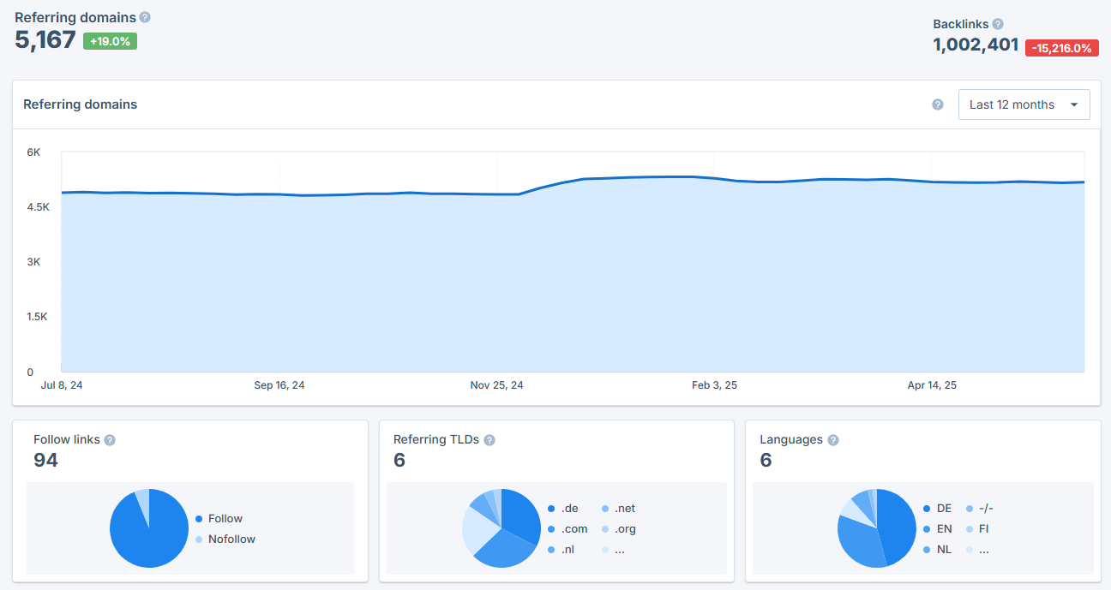This screenshot has height=590, width=1111.
Task: Click the DE language legend label
Action: pyautogui.click(x=944, y=508)
